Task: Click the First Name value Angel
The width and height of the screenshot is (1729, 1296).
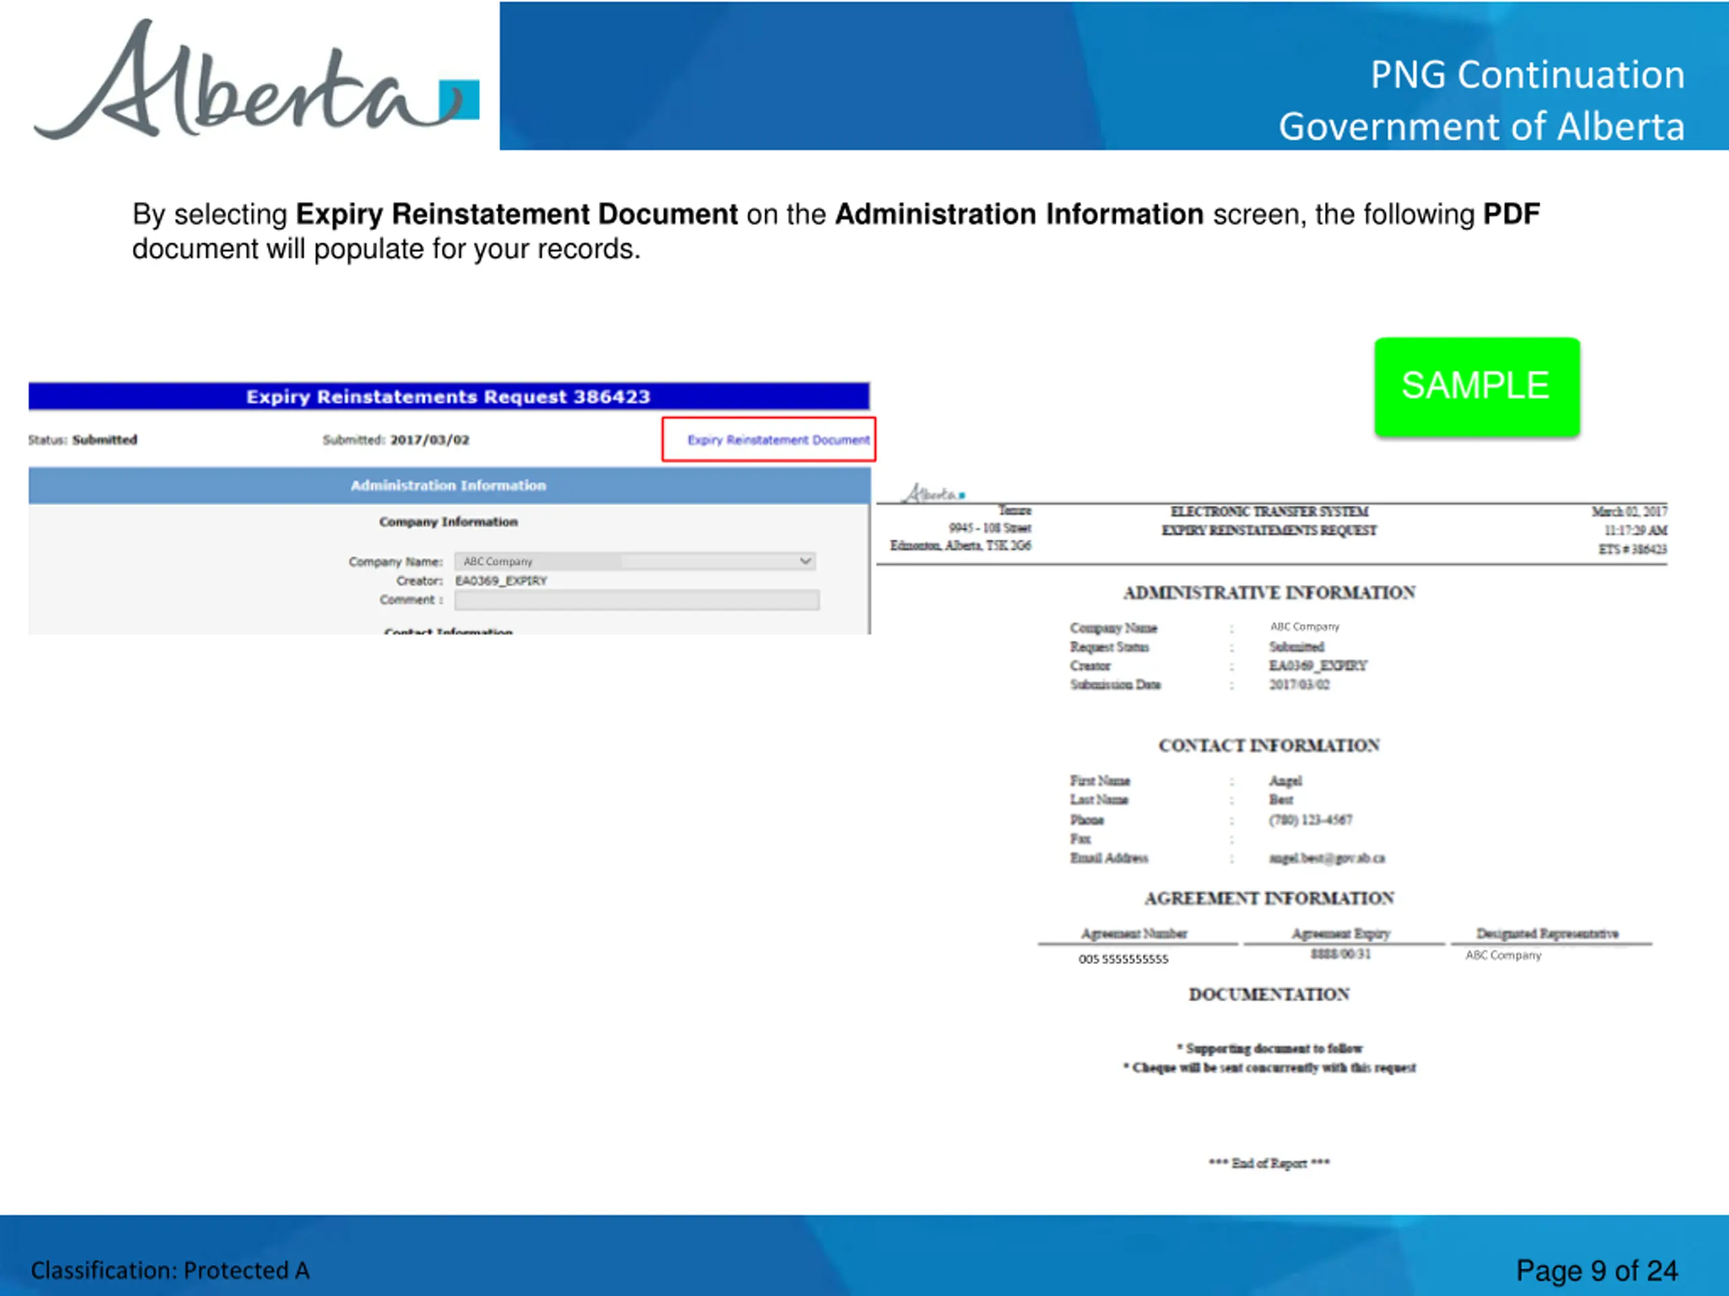Action: pyautogui.click(x=1285, y=780)
